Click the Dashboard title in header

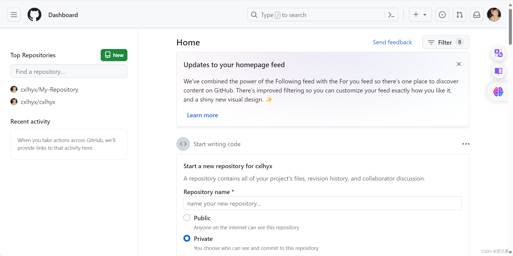point(63,15)
